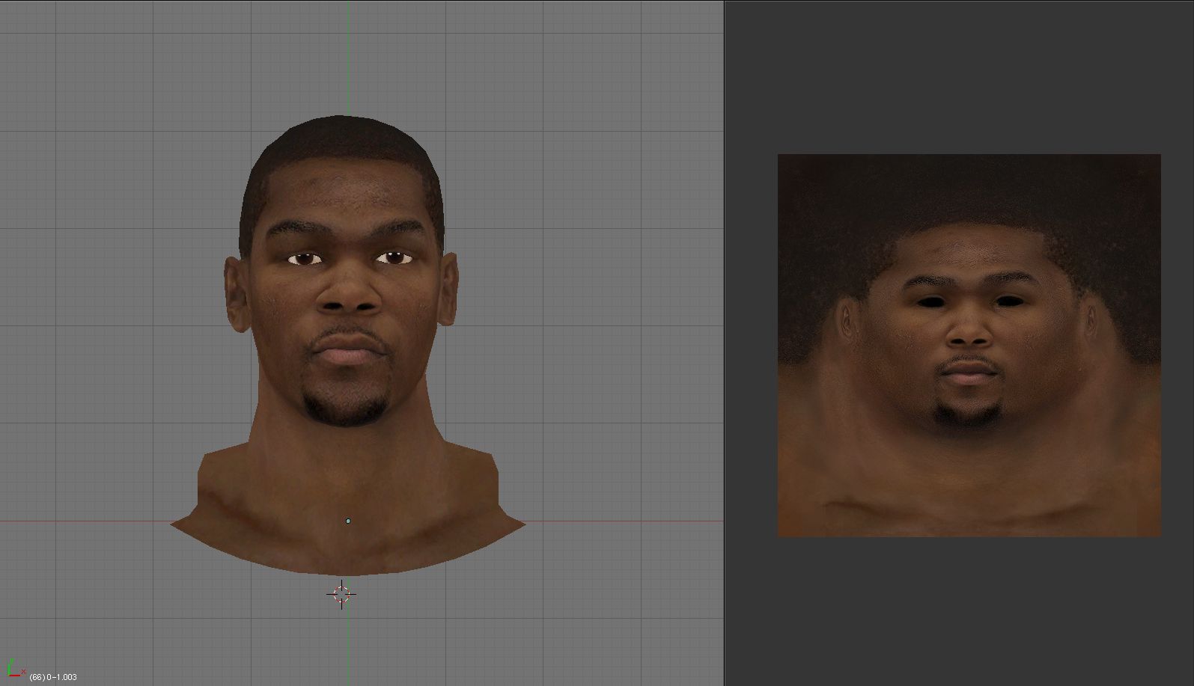This screenshot has width=1194, height=686.
Task: Click the 3D cursor crosshair below the model
Action: [x=341, y=595]
